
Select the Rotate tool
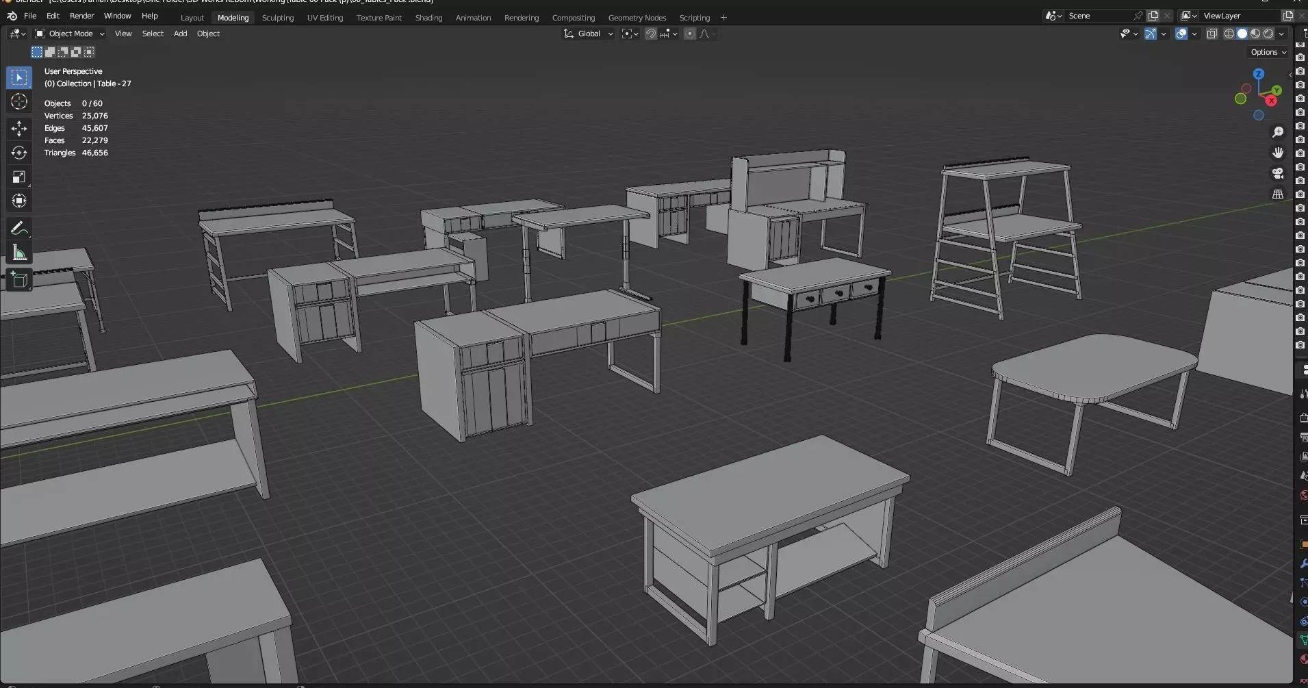click(19, 153)
